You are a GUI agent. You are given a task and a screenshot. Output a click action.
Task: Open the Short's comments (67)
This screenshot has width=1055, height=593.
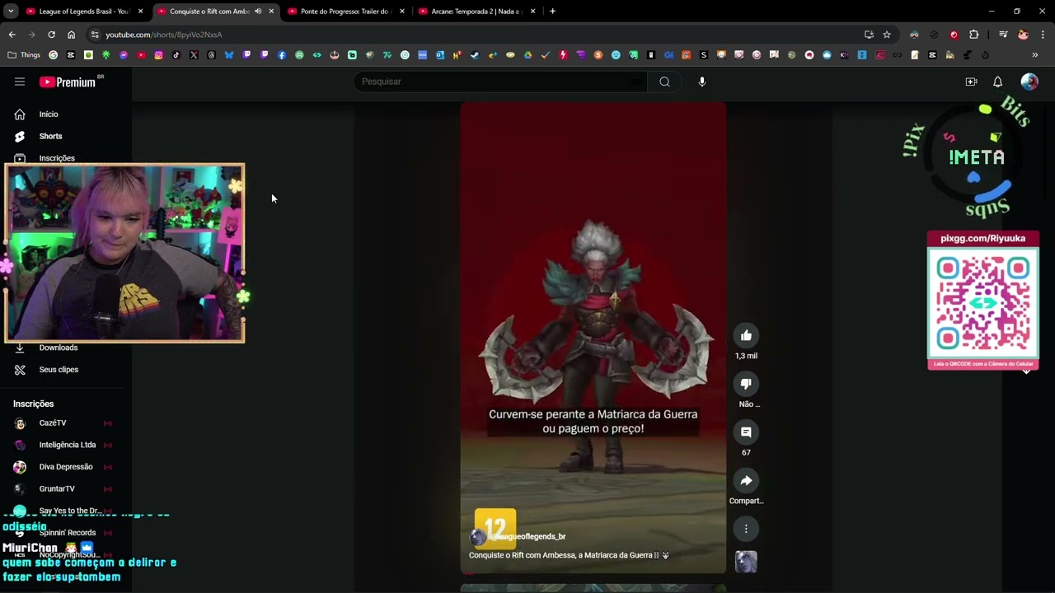(x=746, y=432)
